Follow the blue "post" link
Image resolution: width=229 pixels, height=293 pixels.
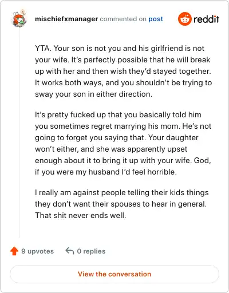click(x=156, y=19)
